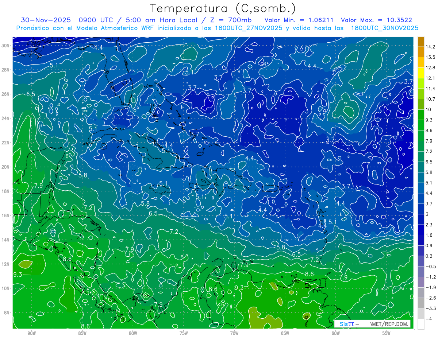438x338 pixels.
Task: Click the '85W' longitude label
Action: pos(82,333)
